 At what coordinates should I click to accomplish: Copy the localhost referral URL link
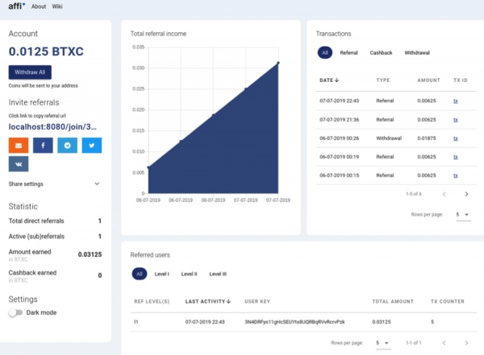(52, 126)
